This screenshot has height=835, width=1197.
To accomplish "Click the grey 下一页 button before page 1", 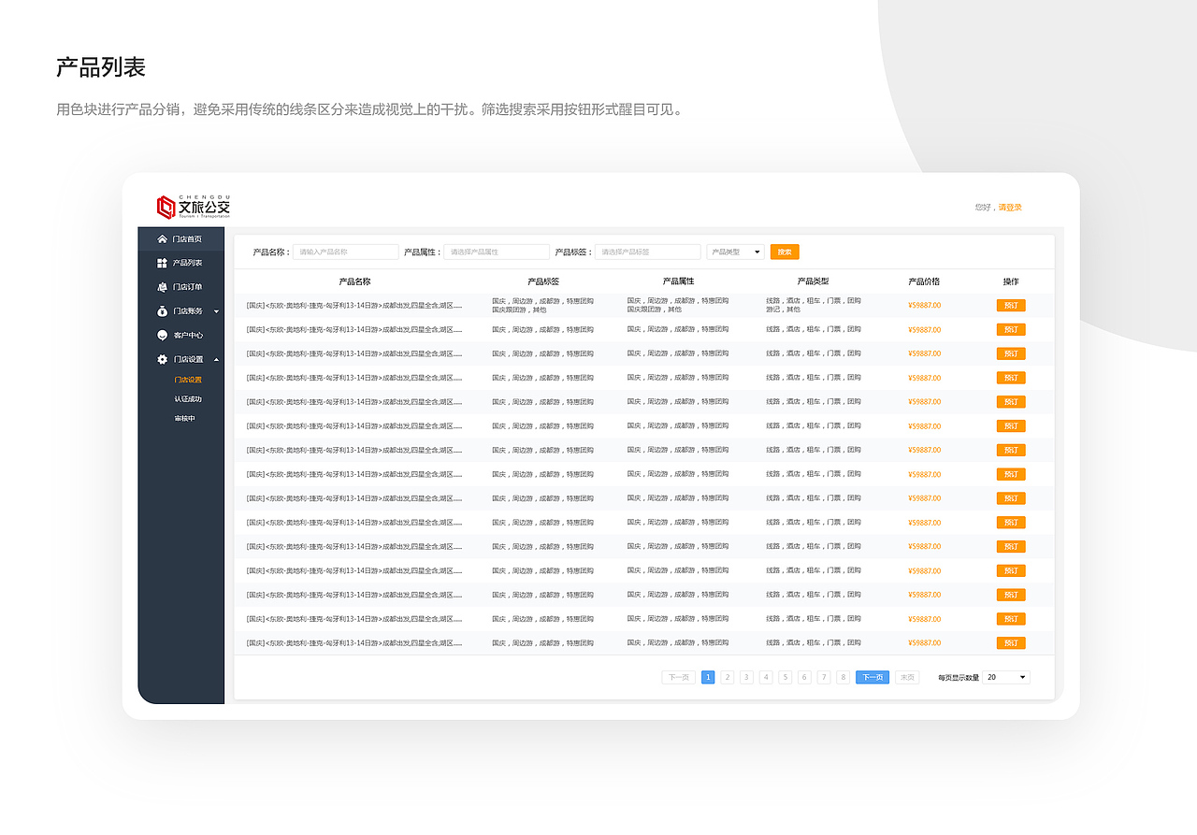I will pos(679,677).
